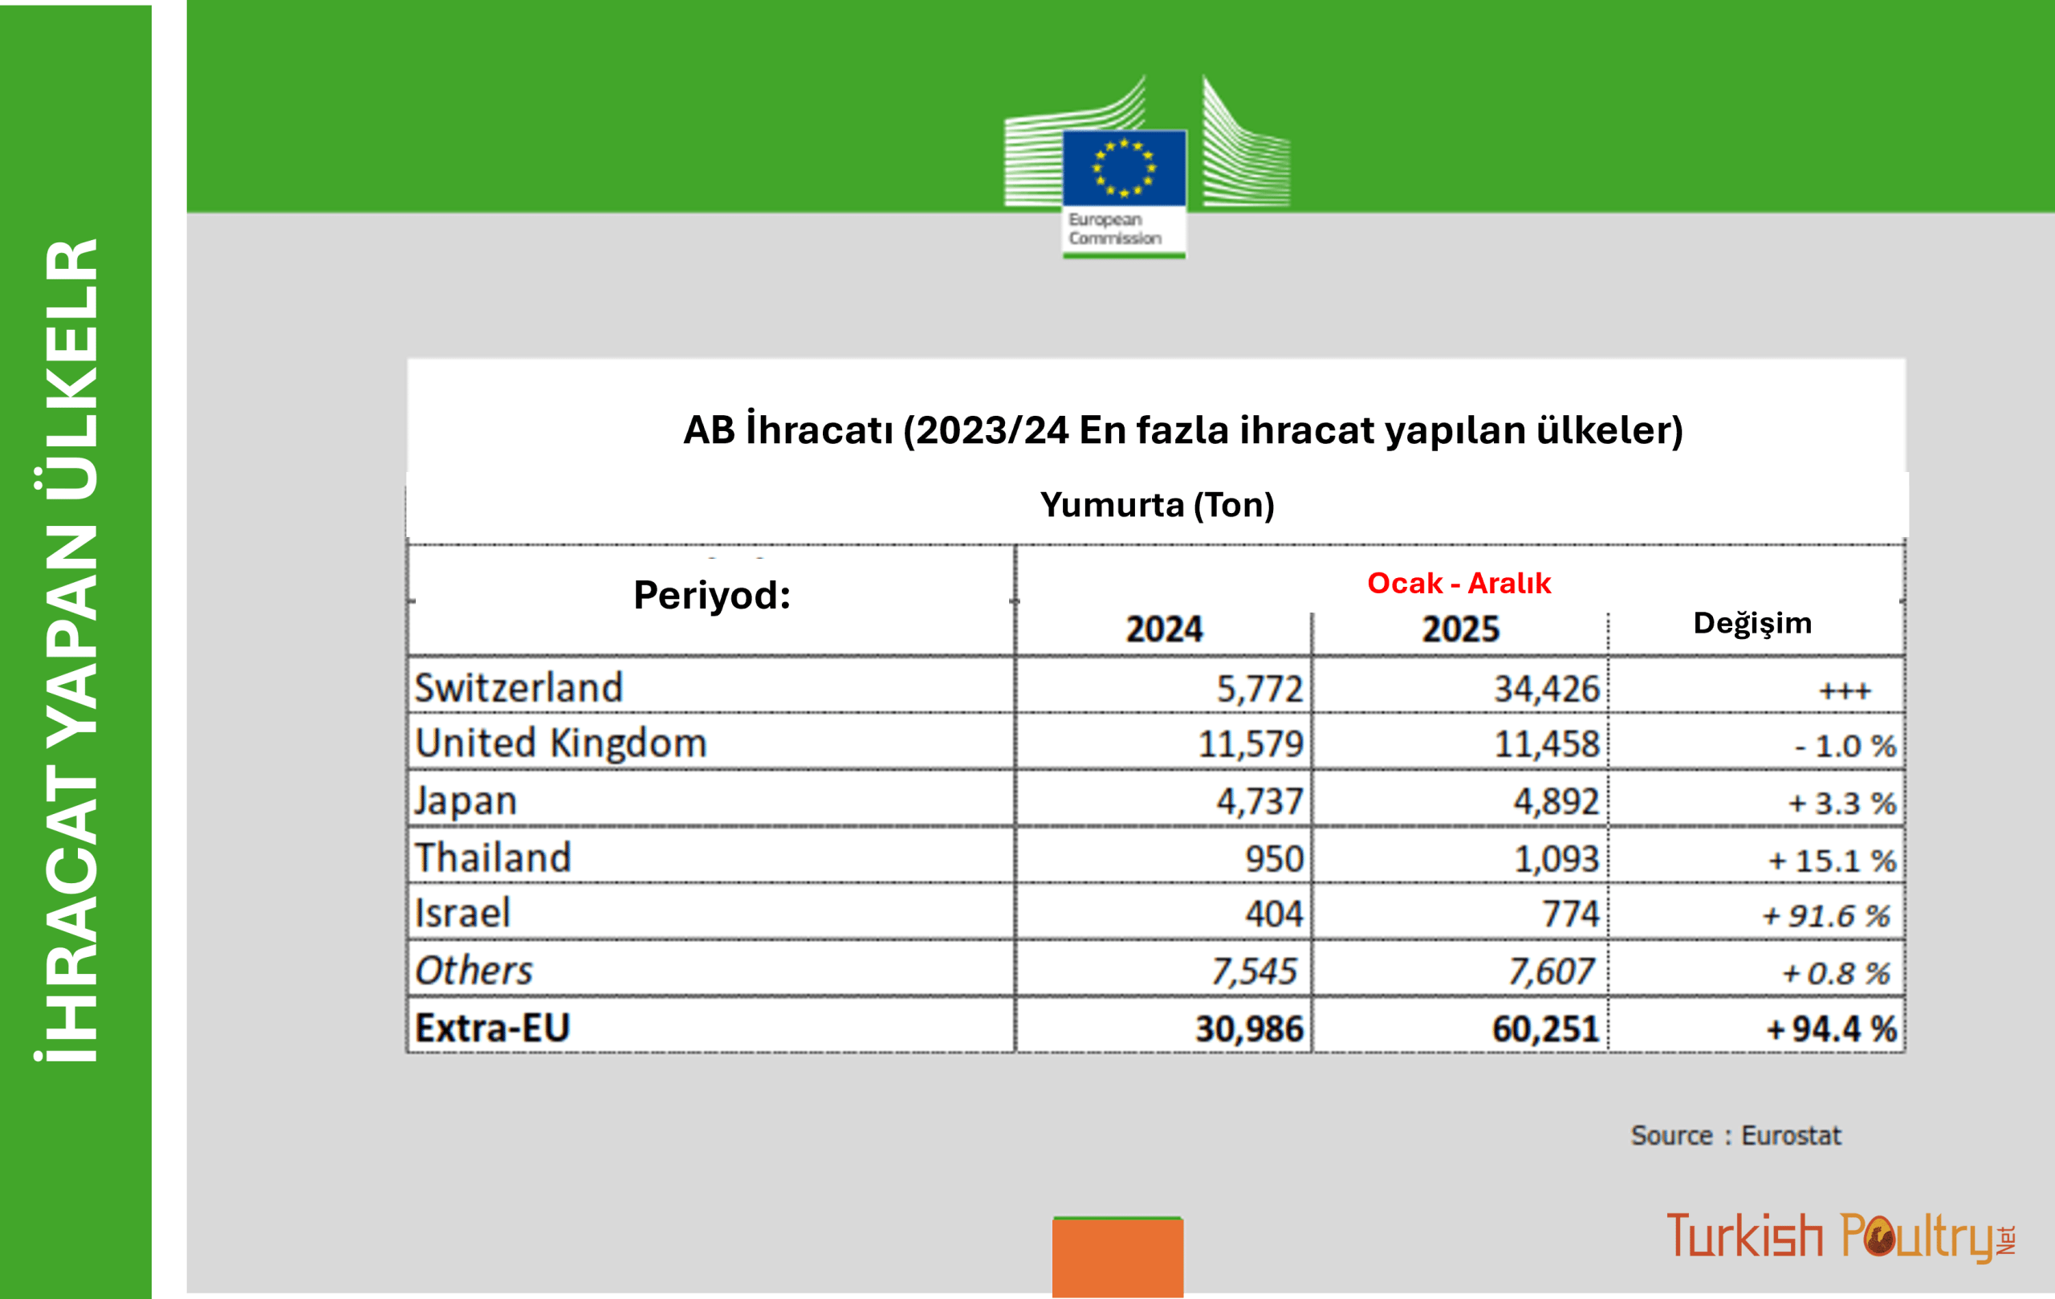
Task: Select United Kingdom 2025 value 11,458
Action: point(1545,744)
